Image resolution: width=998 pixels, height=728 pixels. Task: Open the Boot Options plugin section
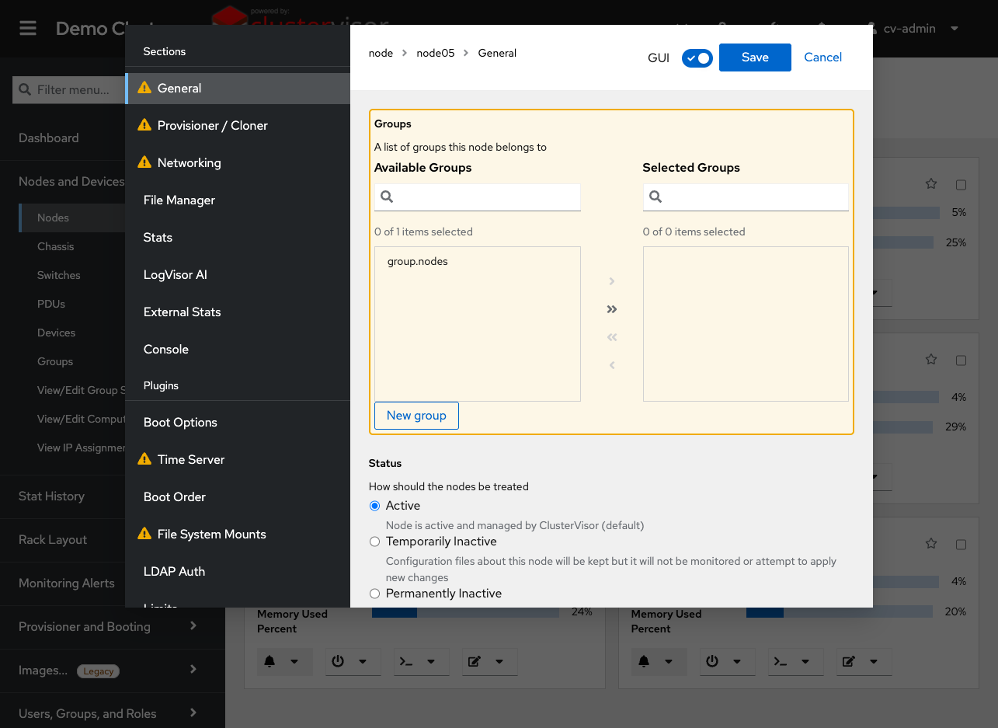click(238, 422)
